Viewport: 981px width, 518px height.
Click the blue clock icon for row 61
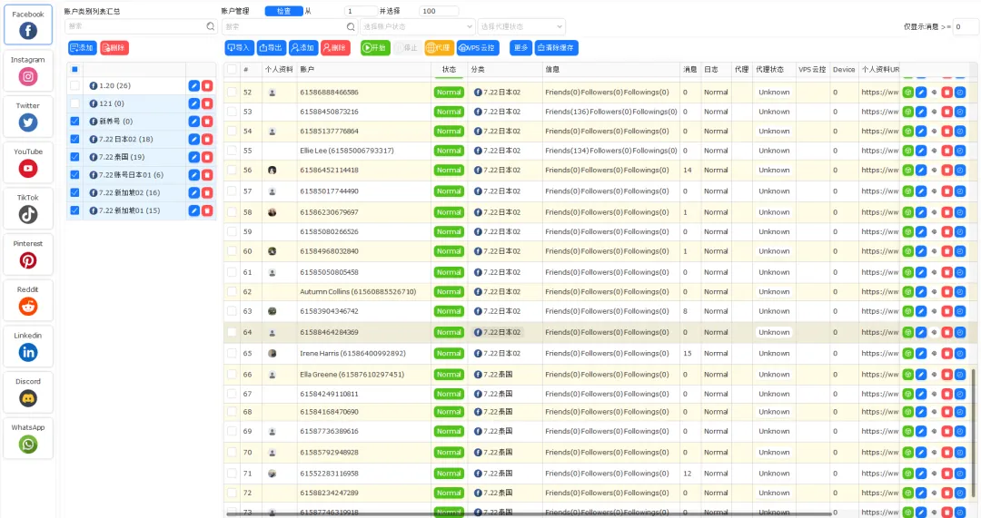click(x=960, y=272)
